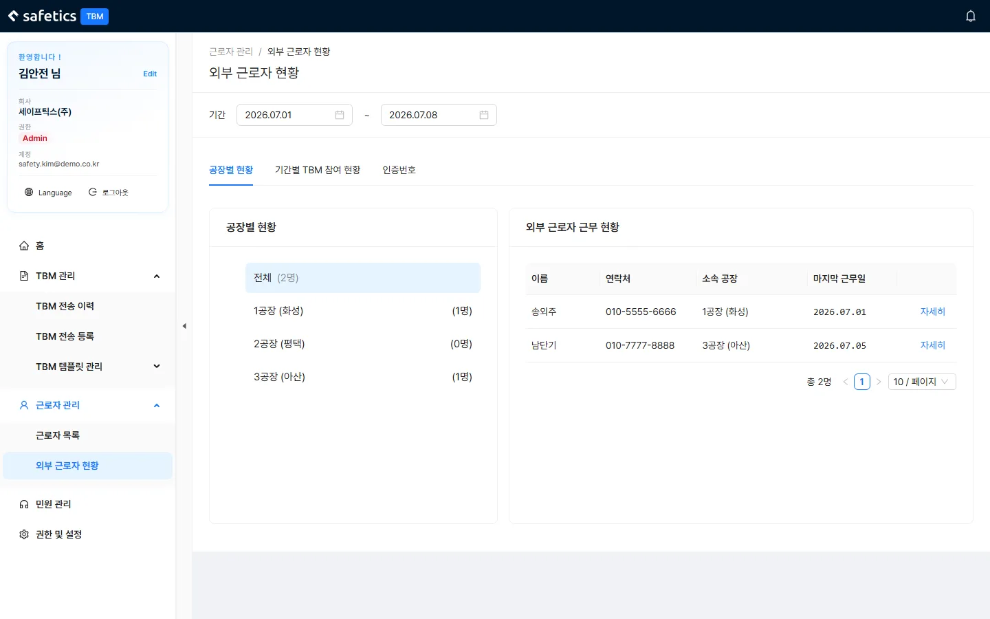
Task: Open the start date calendar icon
Action: [340, 115]
